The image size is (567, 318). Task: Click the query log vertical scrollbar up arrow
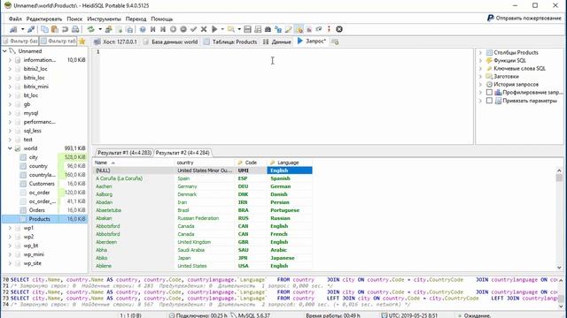[561, 280]
